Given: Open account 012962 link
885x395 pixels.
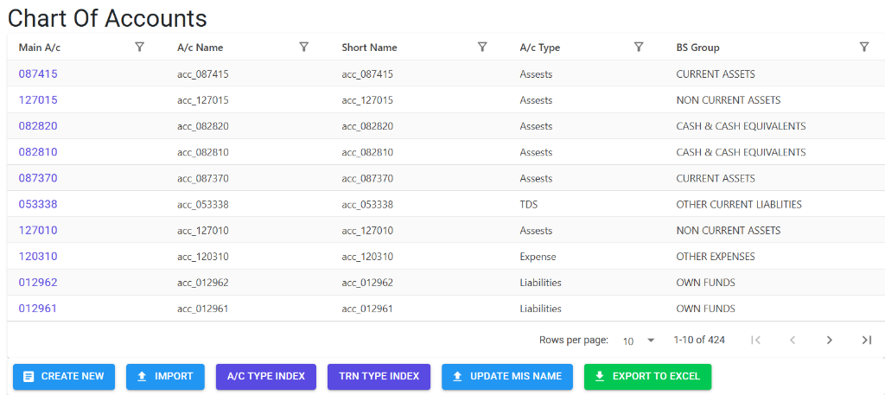Looking at the screenshot, I should point(38,282).
